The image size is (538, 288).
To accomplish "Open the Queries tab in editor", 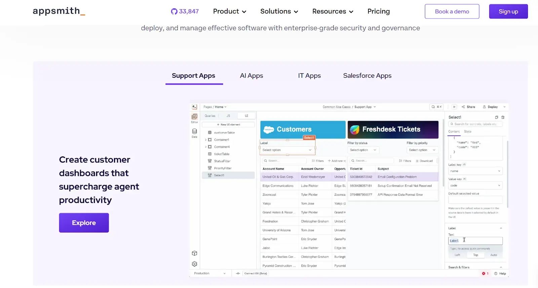I will [x=210, y=116].
